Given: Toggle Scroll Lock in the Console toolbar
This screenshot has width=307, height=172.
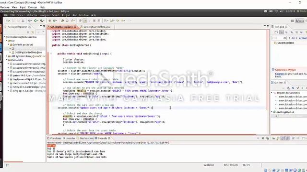Looking at the screenshot, I should (278, 138).
